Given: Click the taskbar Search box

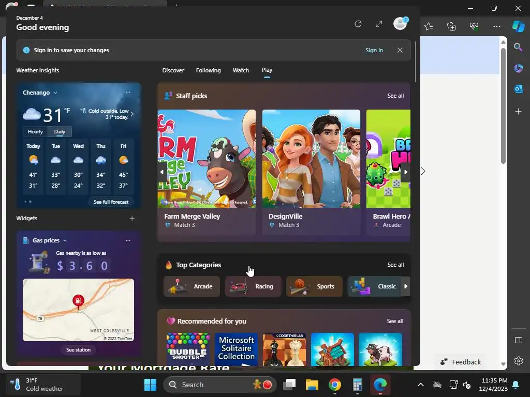Looking at the screenshot, I should pos(219,385).
